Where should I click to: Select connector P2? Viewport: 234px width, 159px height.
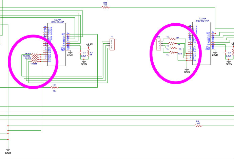pyautogui.click(x=159, y=45)
